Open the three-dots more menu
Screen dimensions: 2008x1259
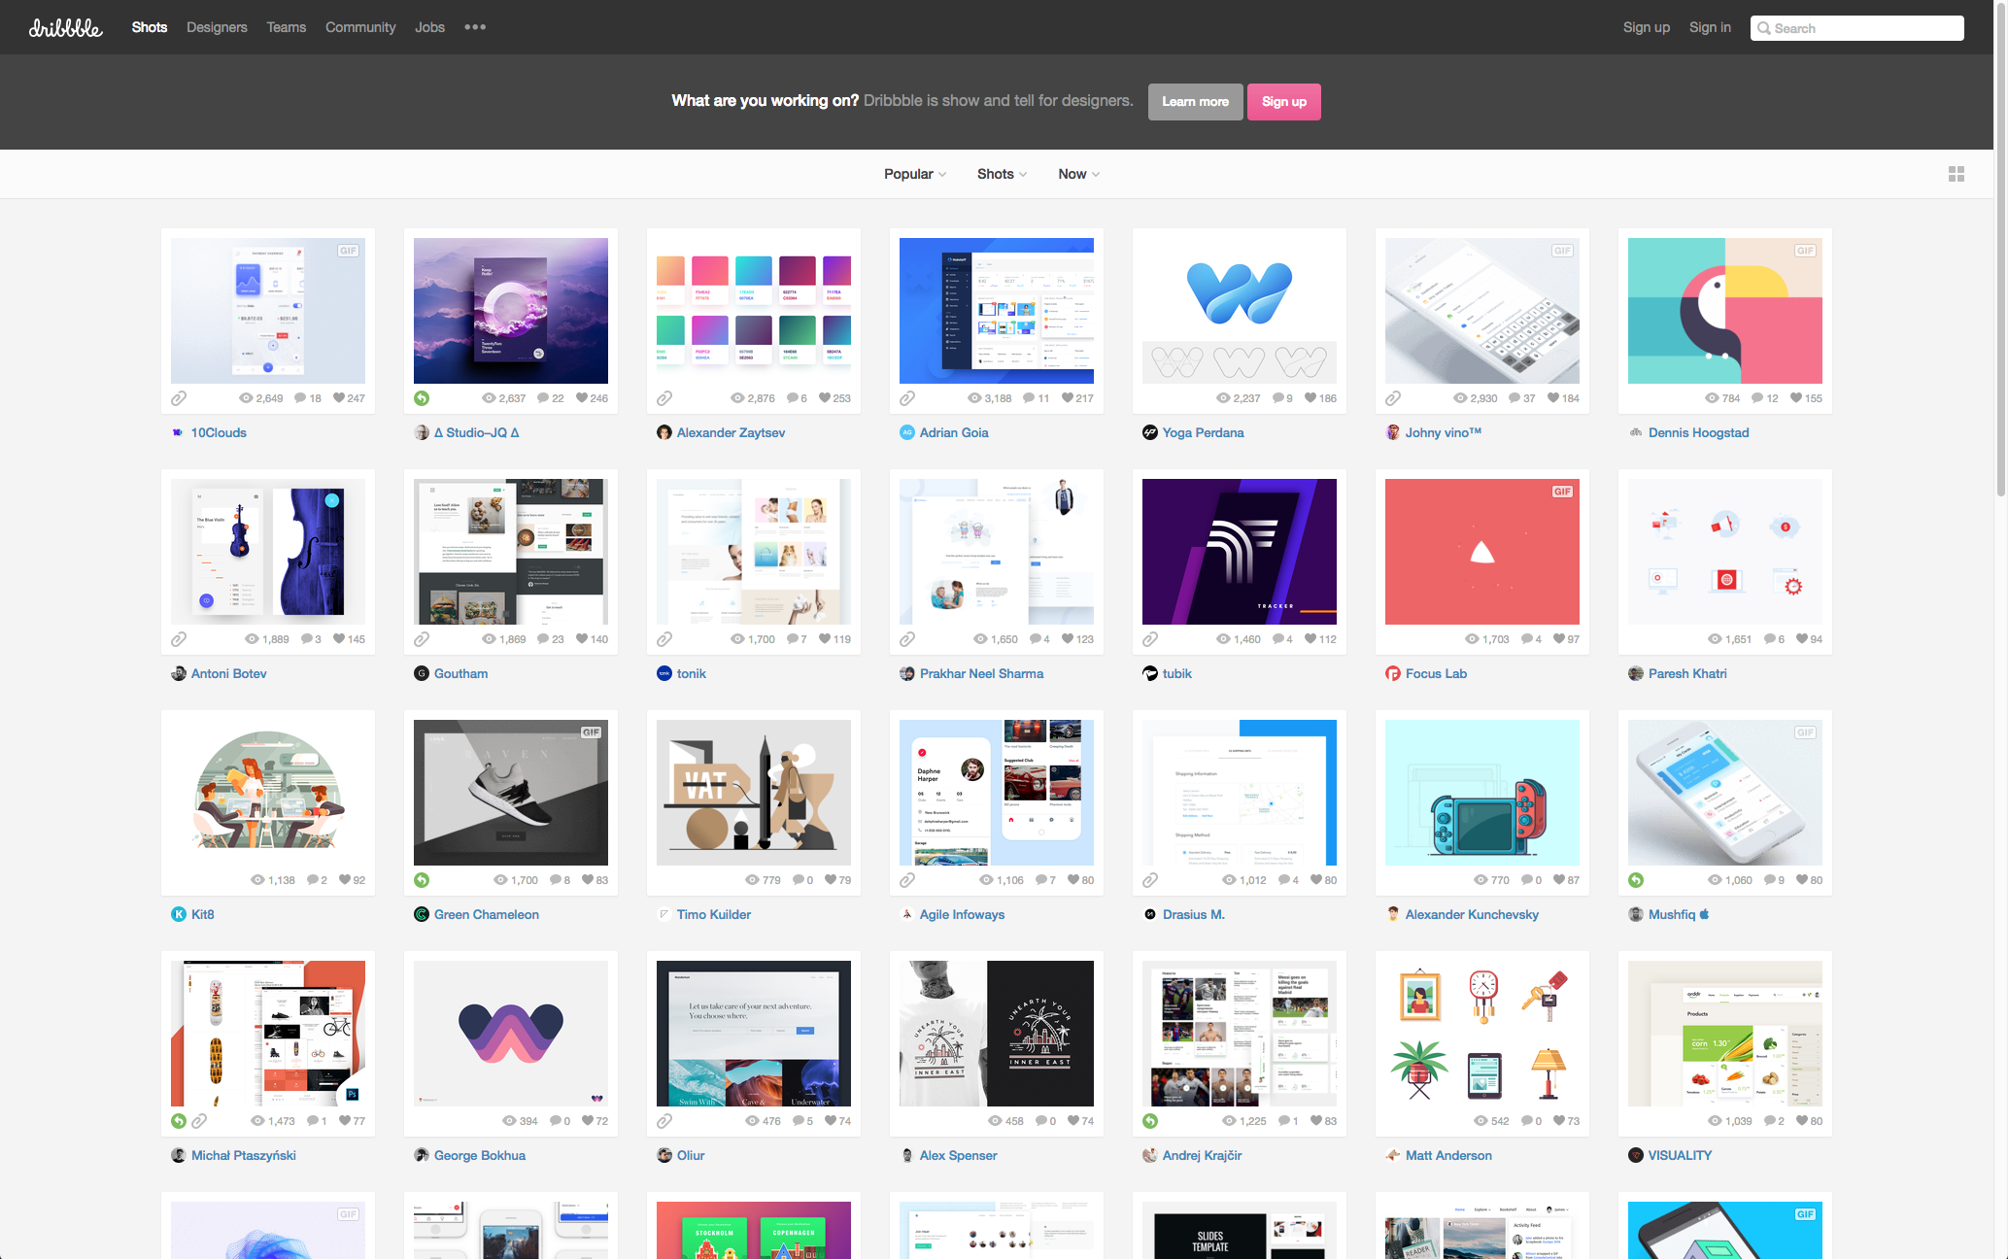click(x=475, y=27)
